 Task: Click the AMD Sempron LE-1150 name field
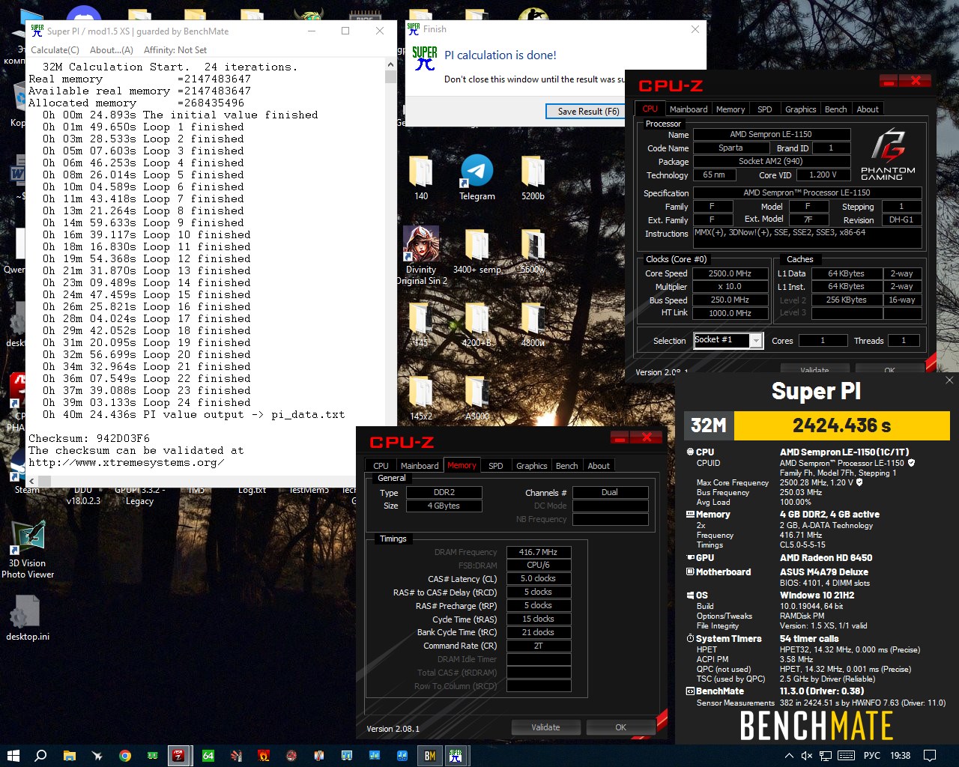(771, 134)
